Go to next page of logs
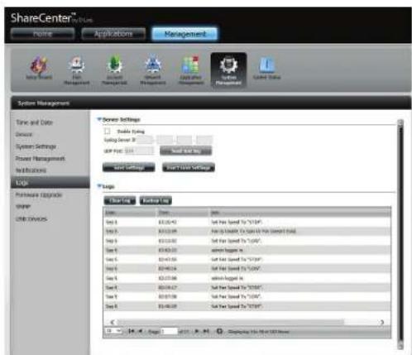The width and height of the screenshot is (412, 355). point(197,331)
